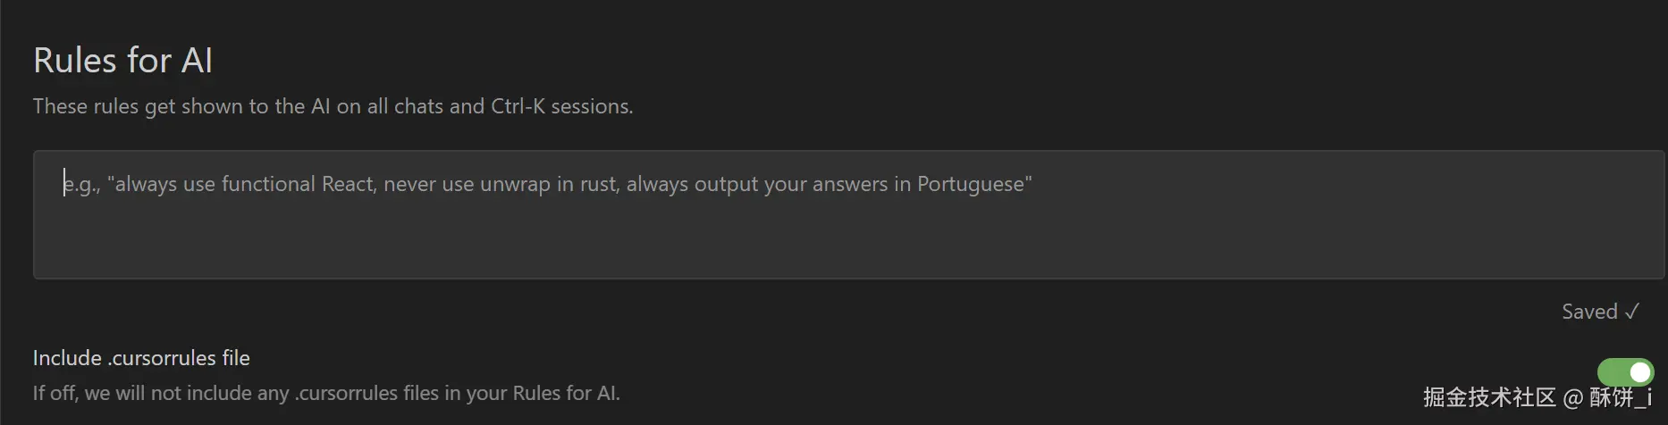
Task: Click the bottom border of the rules text area
Action: (x=849, y=279)
